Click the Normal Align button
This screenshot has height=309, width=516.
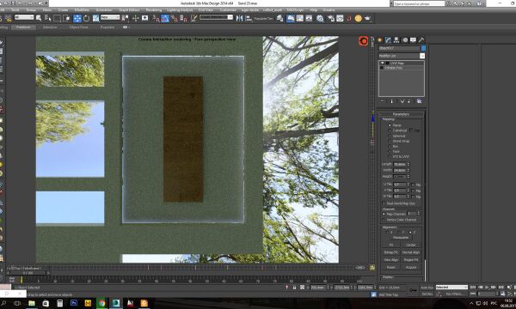411,252
